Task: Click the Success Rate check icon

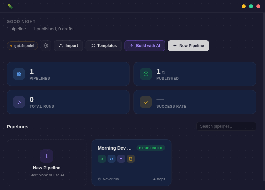Action: coord(146,102)
